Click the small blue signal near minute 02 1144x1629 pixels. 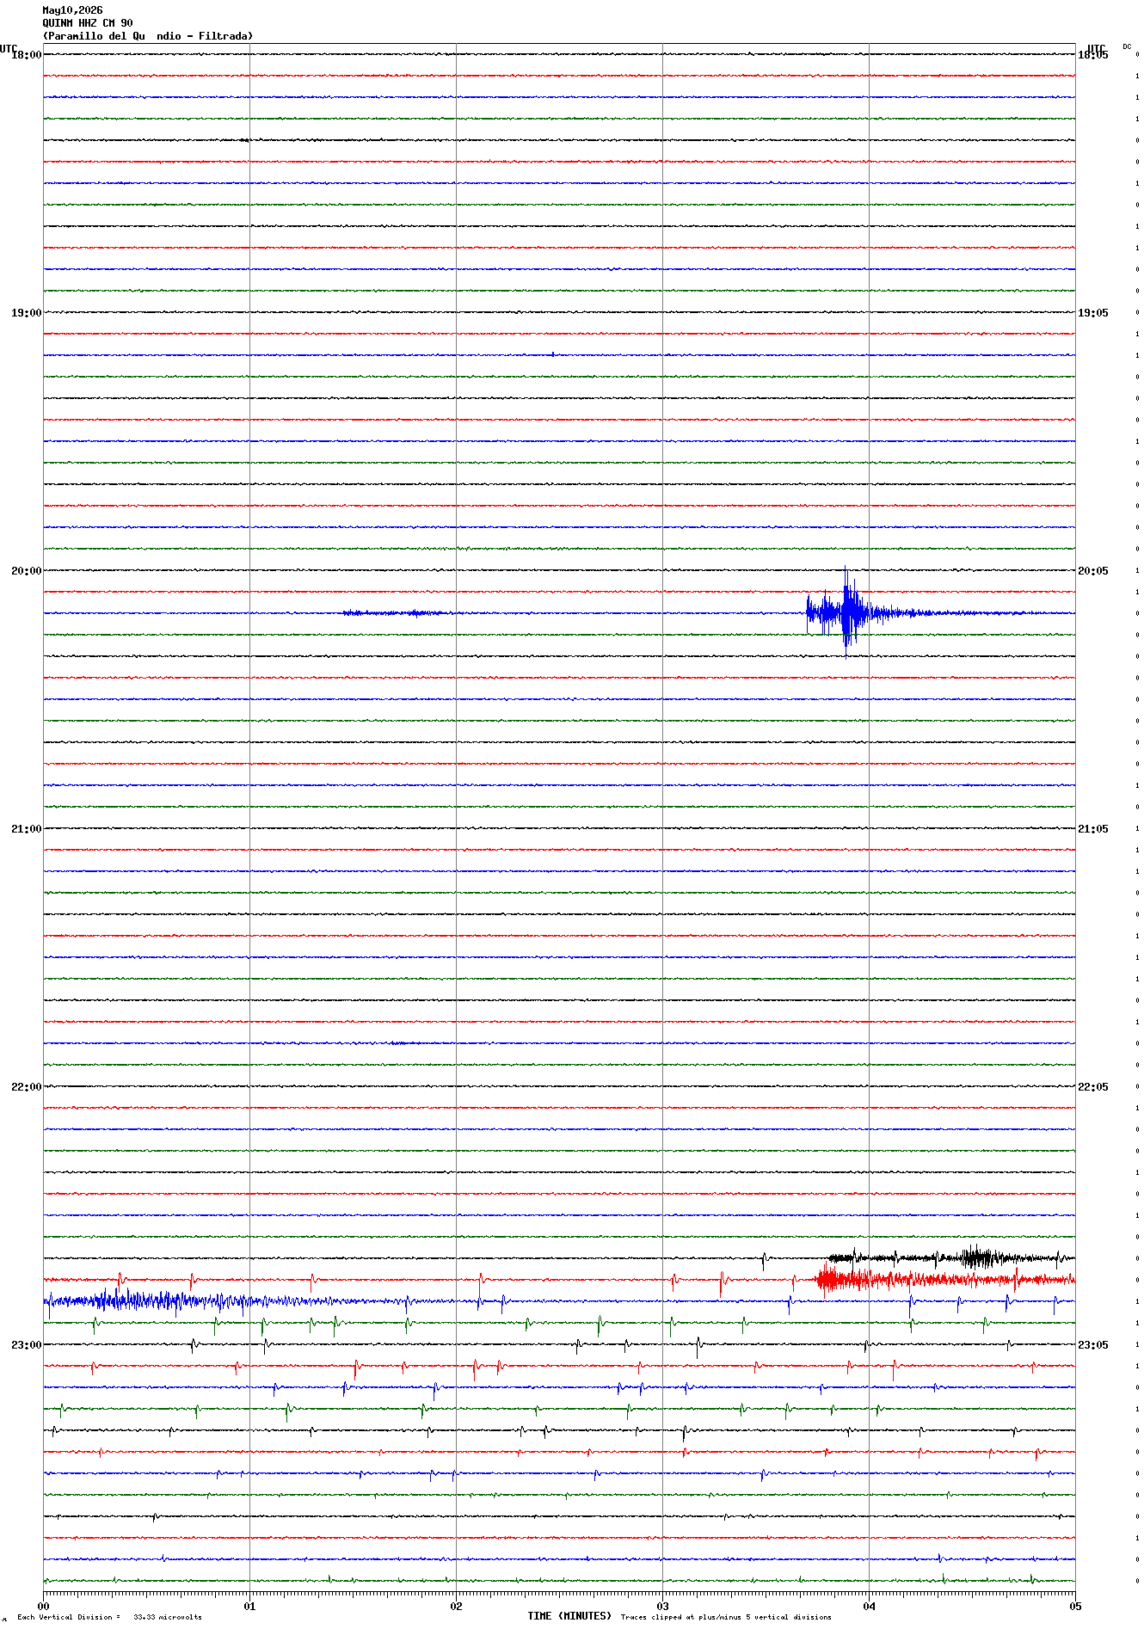[394, 612]
